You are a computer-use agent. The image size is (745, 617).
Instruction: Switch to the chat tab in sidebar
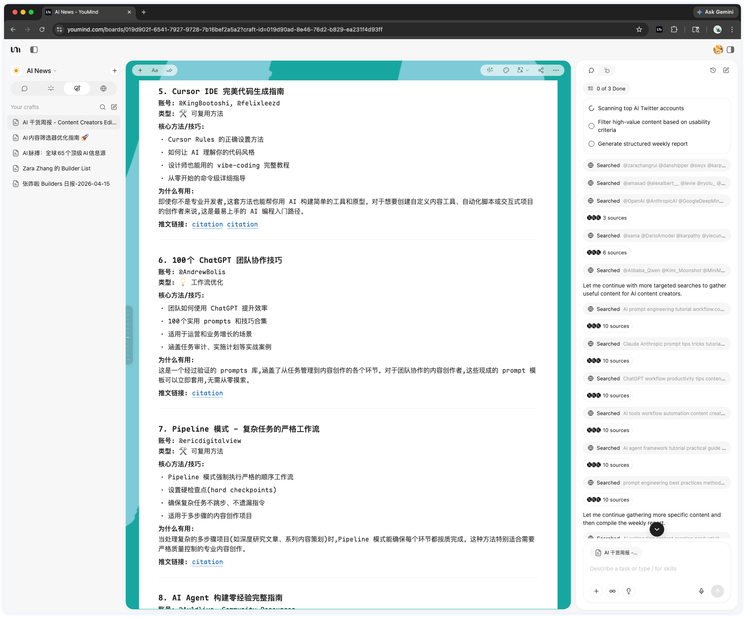[x=25, y=88]
